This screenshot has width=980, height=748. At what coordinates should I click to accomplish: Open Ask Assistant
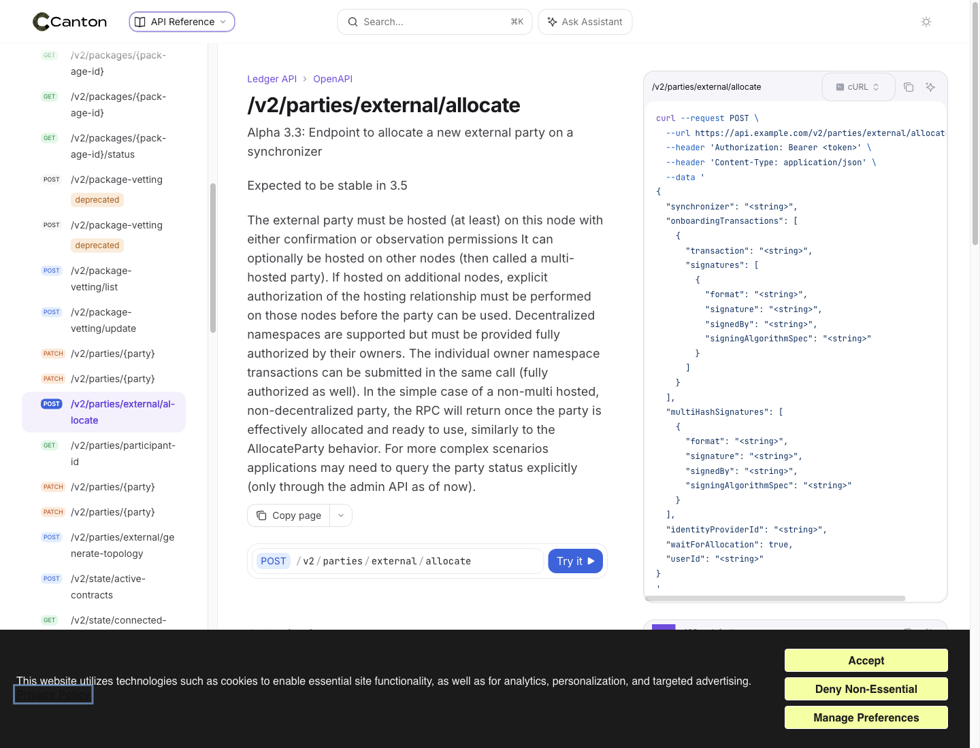tap(585, 22)
